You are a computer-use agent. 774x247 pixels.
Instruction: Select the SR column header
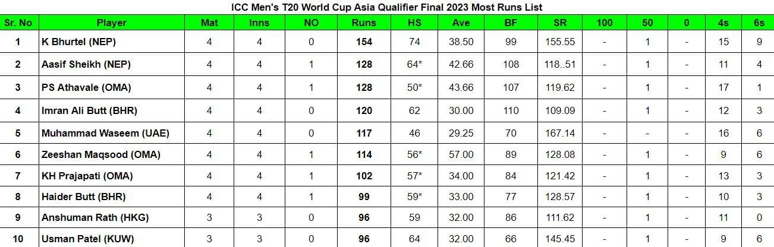pyautogui.click(x=559, y=23)
